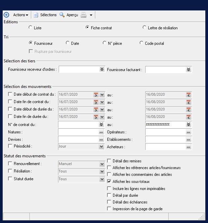Click the ellipsis button next to Natures
The height and width of the screenshot is (223, 208).
point(101,132)
